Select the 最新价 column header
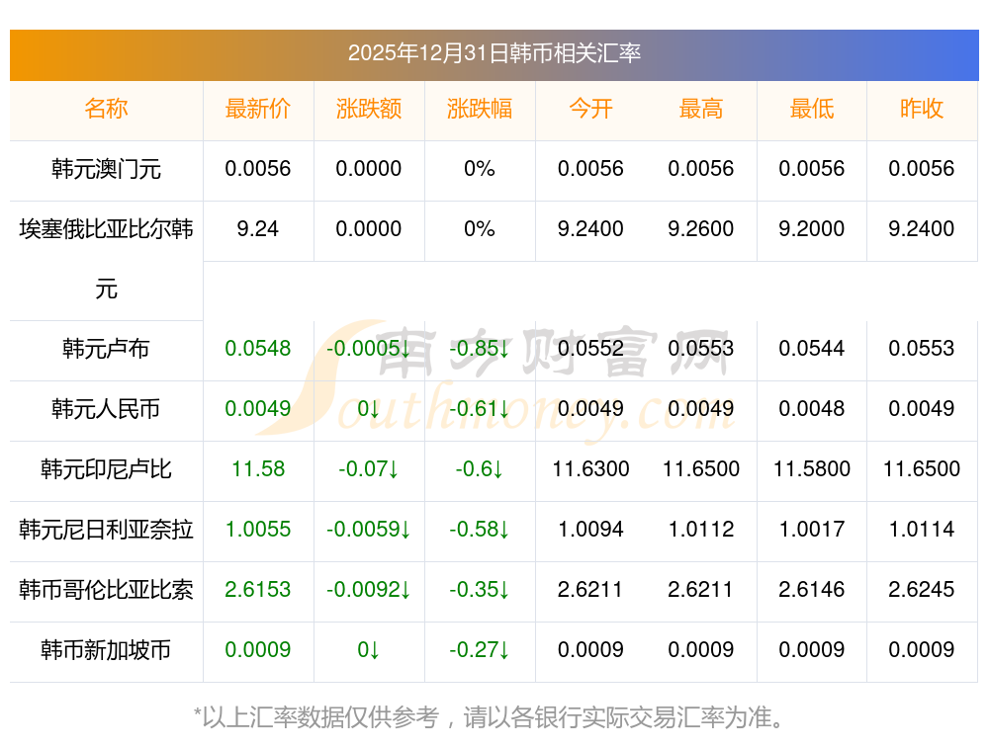The image size is (989, 748). tap(258, 109)
